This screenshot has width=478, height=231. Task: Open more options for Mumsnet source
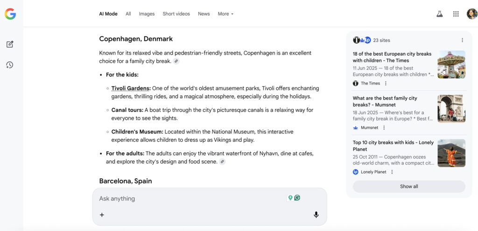coord(384,128)
